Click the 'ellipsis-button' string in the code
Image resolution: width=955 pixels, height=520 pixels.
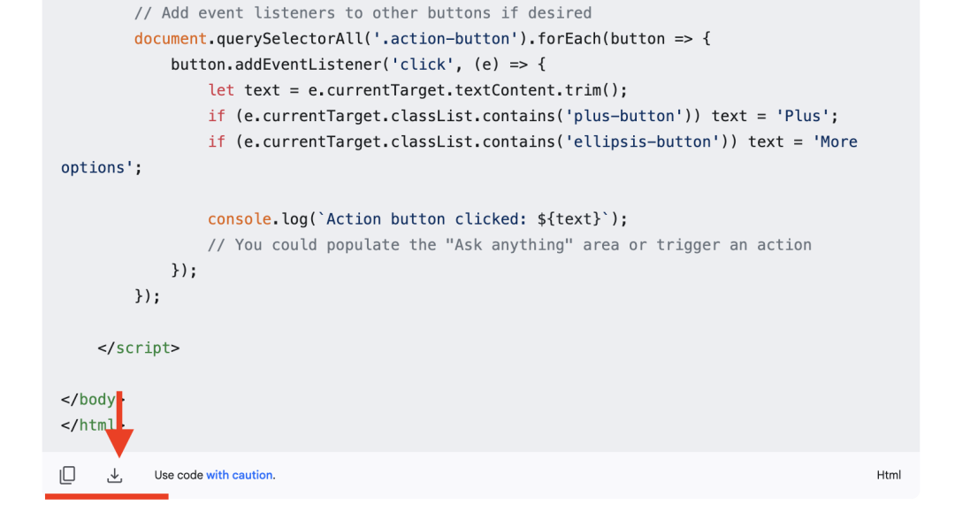coord(642,141)
